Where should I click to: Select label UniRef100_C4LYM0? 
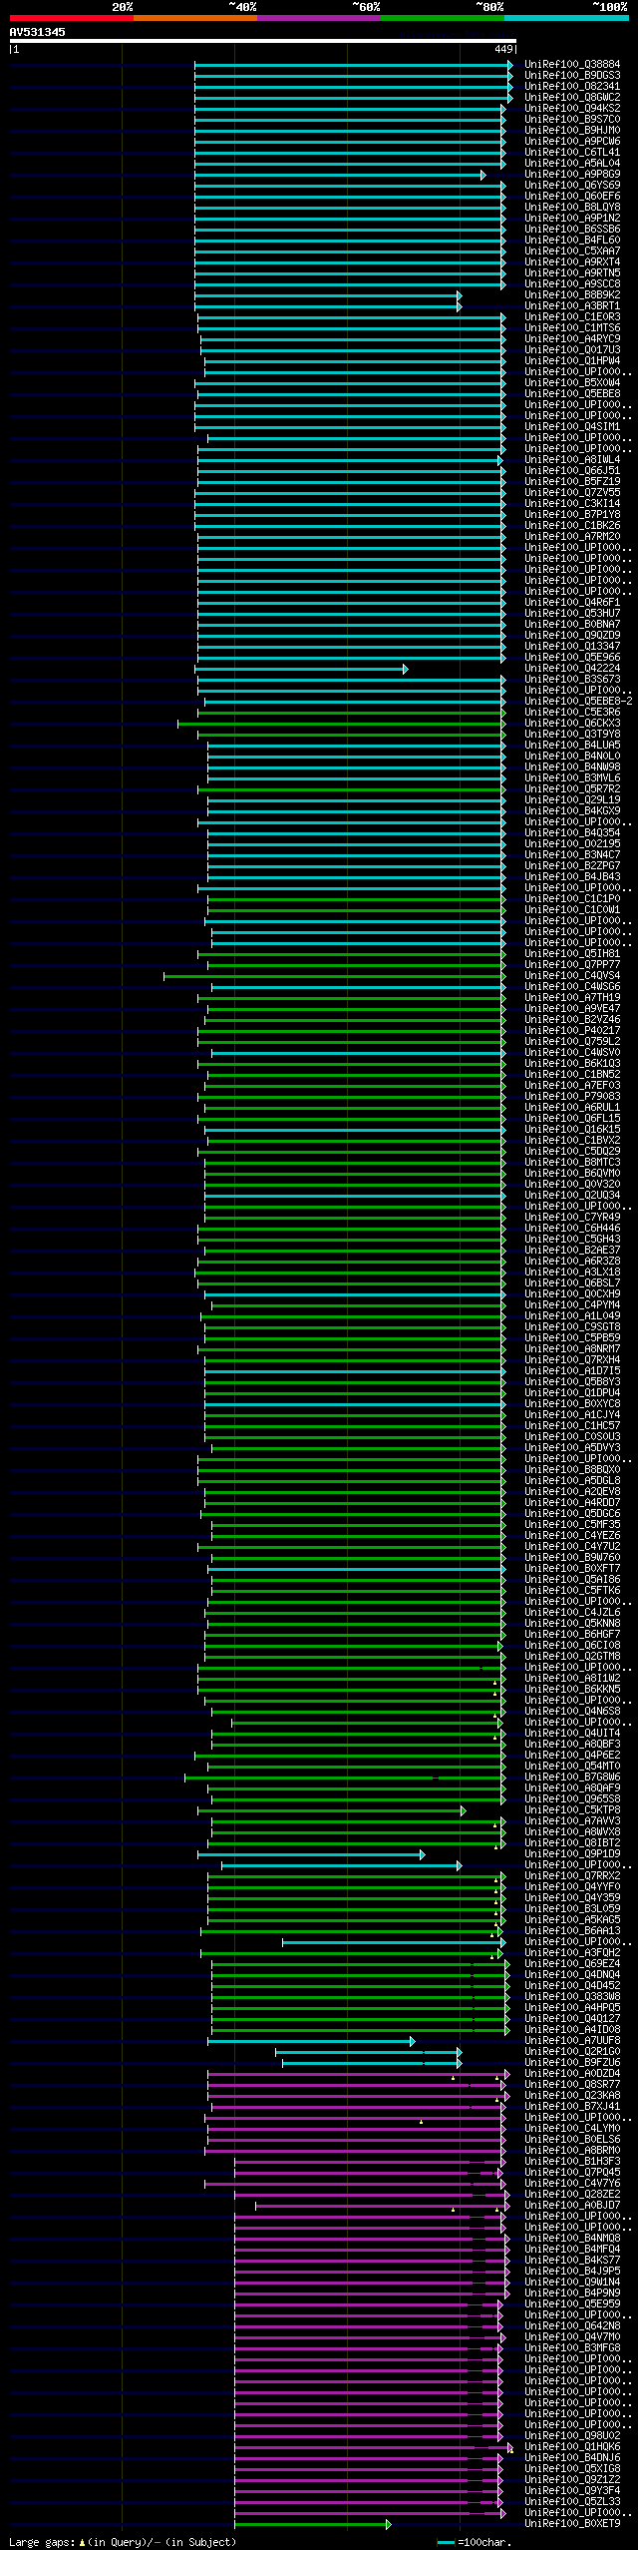point(572,2130)
